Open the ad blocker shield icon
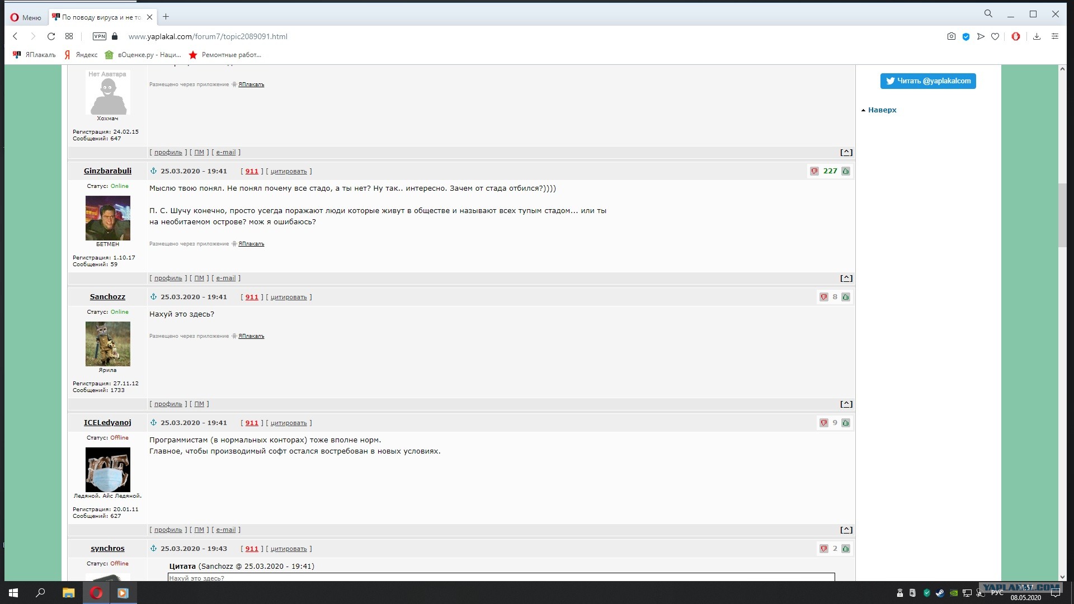1074x604 pixels. pos(966,36)
